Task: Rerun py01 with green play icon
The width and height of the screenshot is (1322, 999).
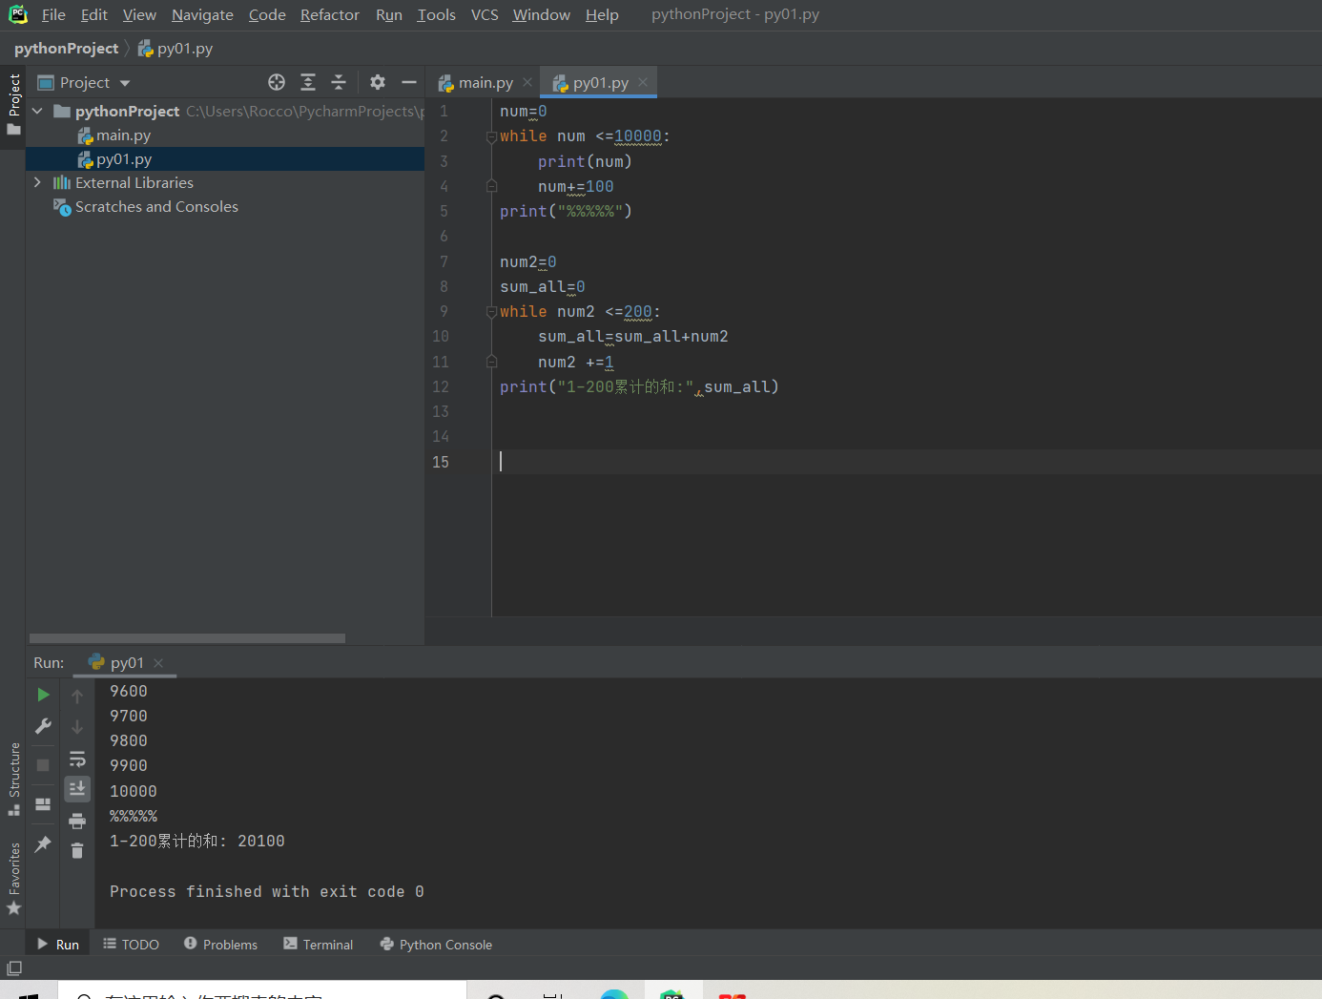Action: pos(43,695)
